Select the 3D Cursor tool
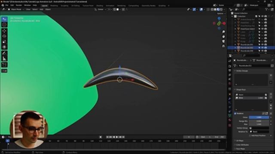This screenshot has height=154, width=275. pos(4,25)
